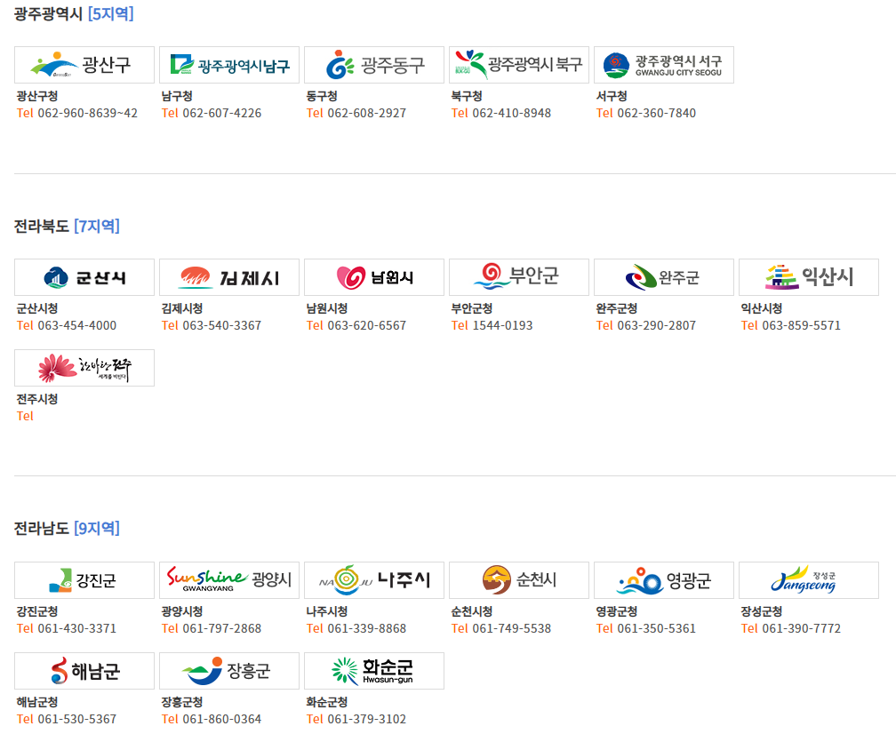Click phone number 061-797-2868
The height and width of the screenshot is (734, 896).
222,628
